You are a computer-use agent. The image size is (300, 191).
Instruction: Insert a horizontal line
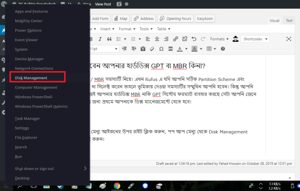tap(170, 49)
